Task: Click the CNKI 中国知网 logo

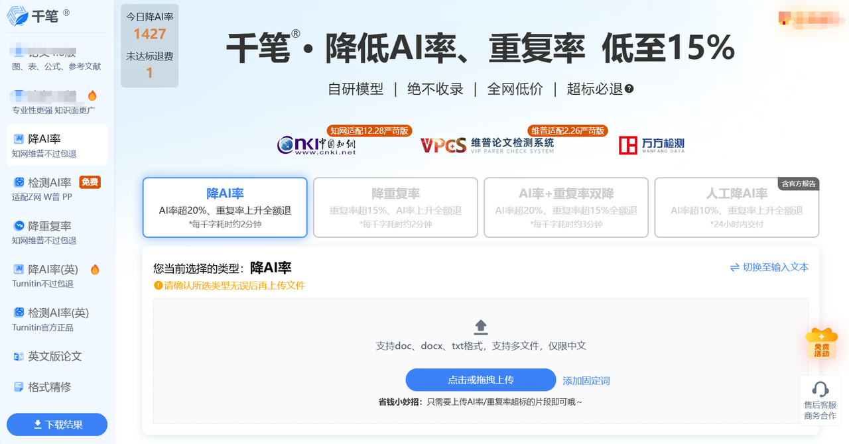Action: tap(316, 145)
